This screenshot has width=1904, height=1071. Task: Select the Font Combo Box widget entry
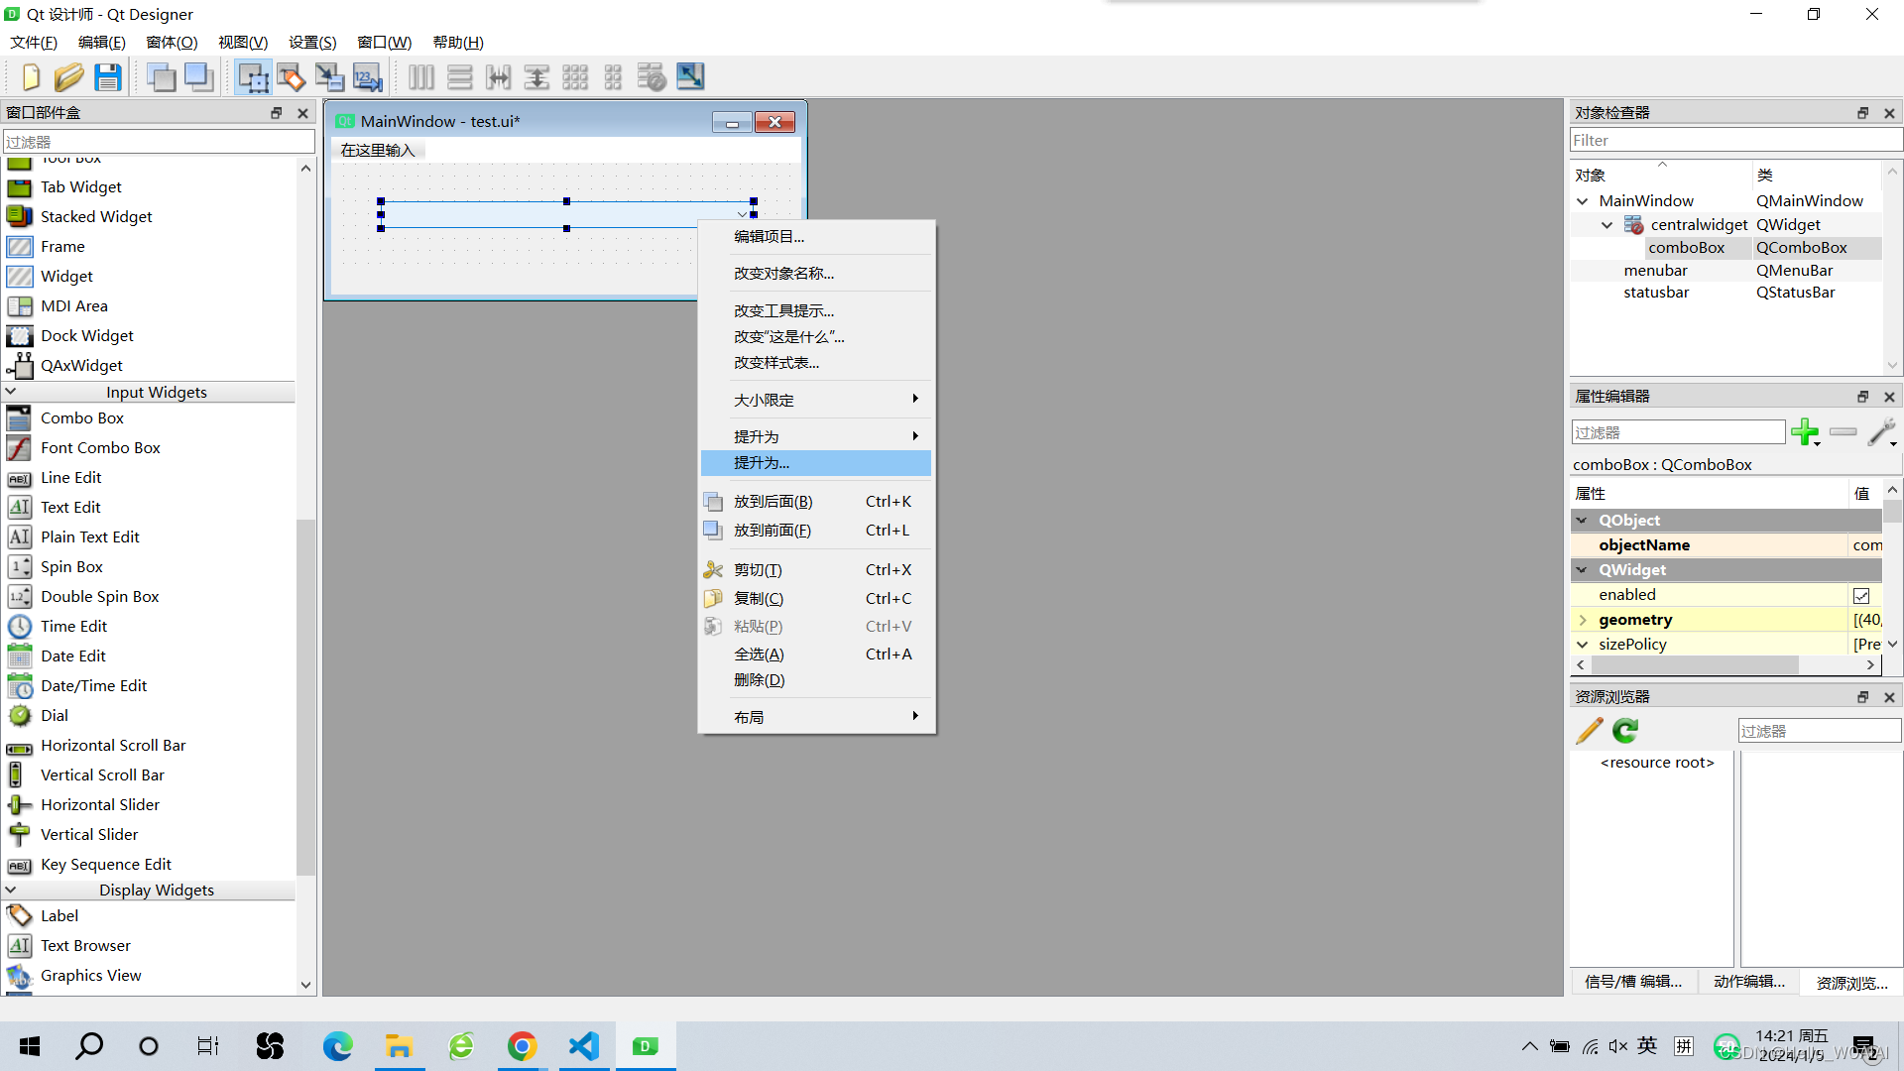(100, 447)
